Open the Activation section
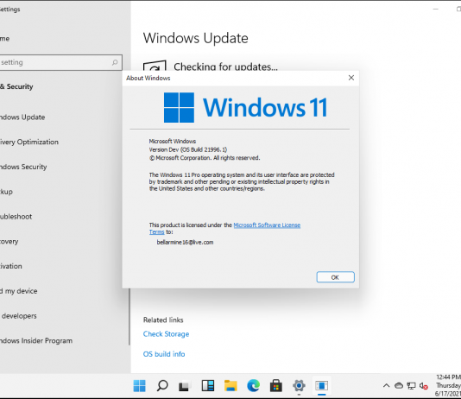Image resolution: width=461 pixels, height=399 pixels. [11, 266]
